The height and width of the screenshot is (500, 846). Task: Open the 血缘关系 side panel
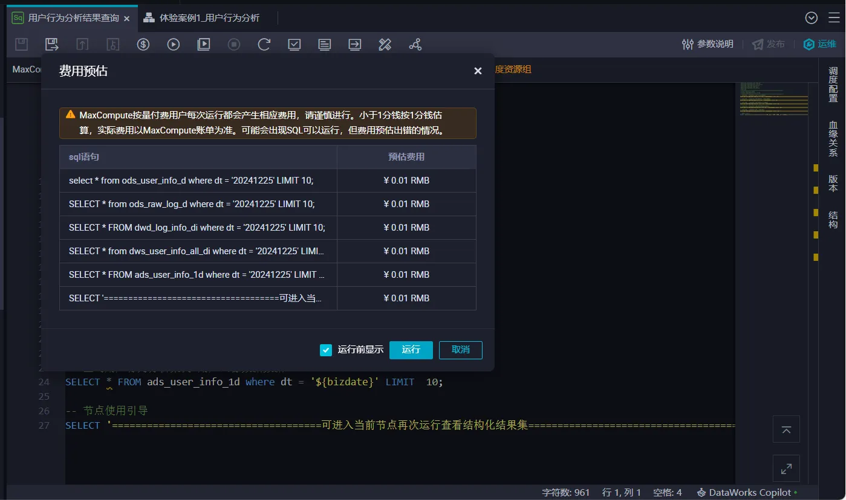click(x=833, y=139)
